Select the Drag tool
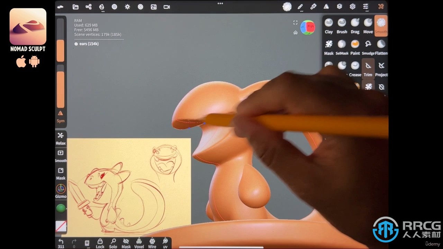This screenshot has height=249, width=443. tap(355, 26)
